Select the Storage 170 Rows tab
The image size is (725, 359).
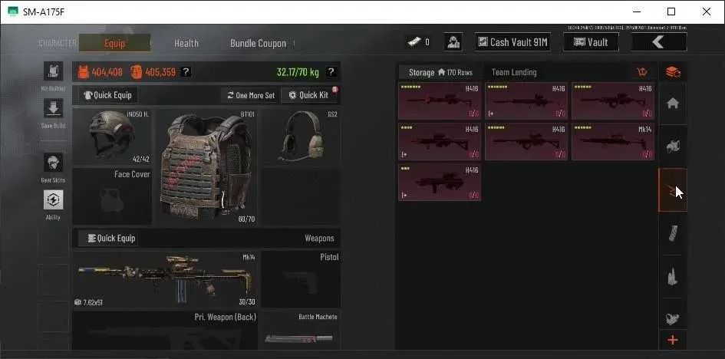(440, 73)
